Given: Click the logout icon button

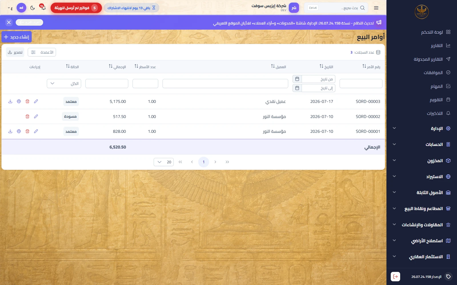Looking at the screenshot, I should coord(395,276).
